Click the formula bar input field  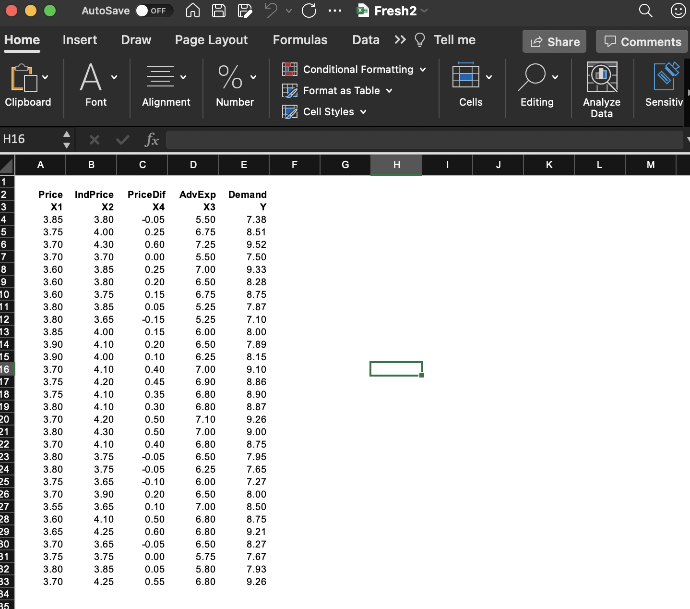tap(424, 140)
